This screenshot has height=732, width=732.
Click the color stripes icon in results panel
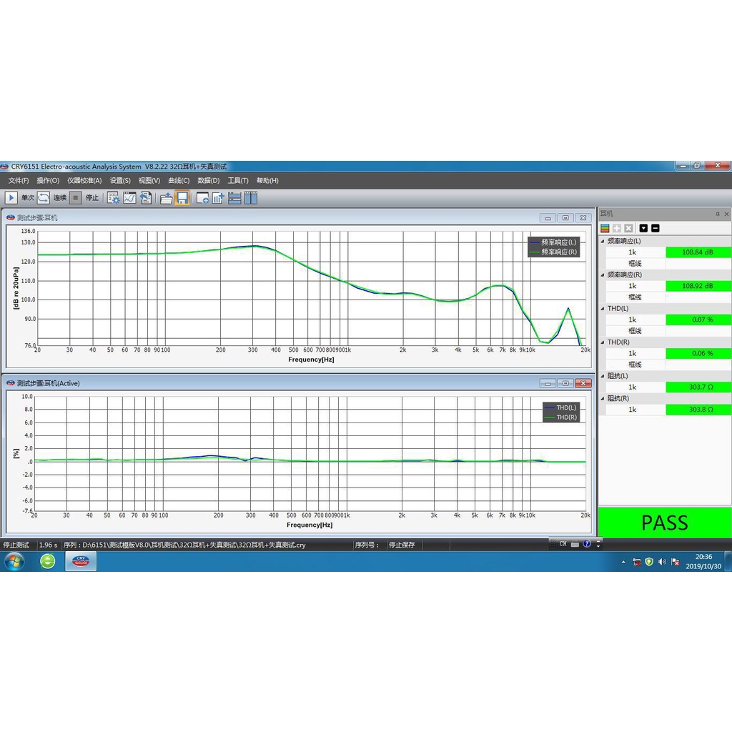605,228
